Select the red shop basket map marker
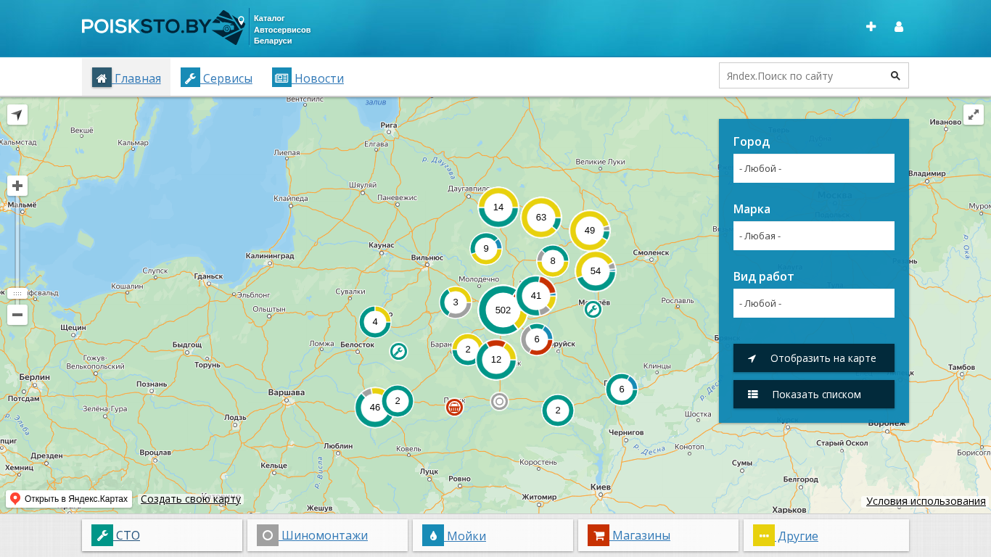 [454, 408]
